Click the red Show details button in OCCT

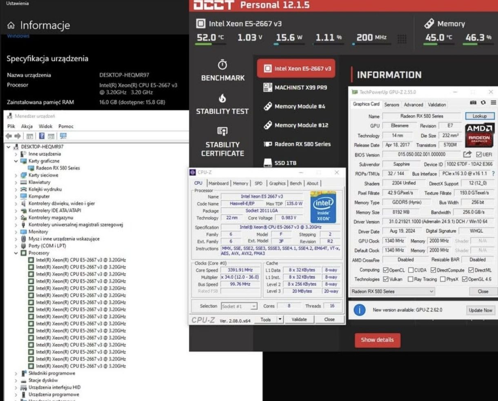point(377,340)
